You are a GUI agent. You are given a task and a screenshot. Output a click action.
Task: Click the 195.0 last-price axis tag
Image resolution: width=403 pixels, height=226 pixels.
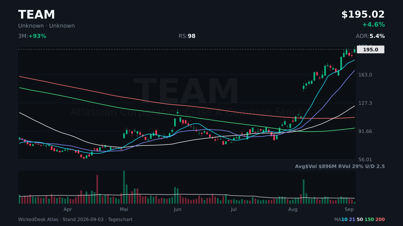point(371,49)
